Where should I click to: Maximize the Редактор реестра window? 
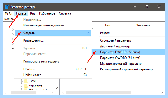tap(147, 7)
